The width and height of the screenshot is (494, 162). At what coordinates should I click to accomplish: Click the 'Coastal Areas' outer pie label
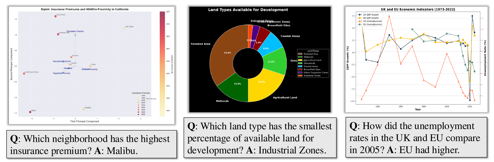(290, 36)
